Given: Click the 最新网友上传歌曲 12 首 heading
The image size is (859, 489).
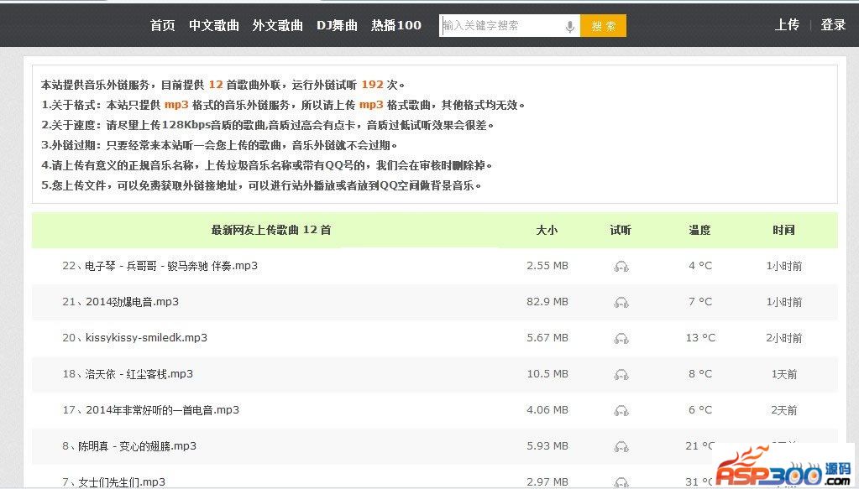Looking at the screenshot, I should tap(271, 231).
